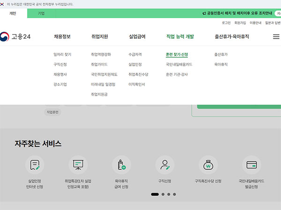
Task: Select 훈련 기관·강사 submenu item
Action: (177, 75)
